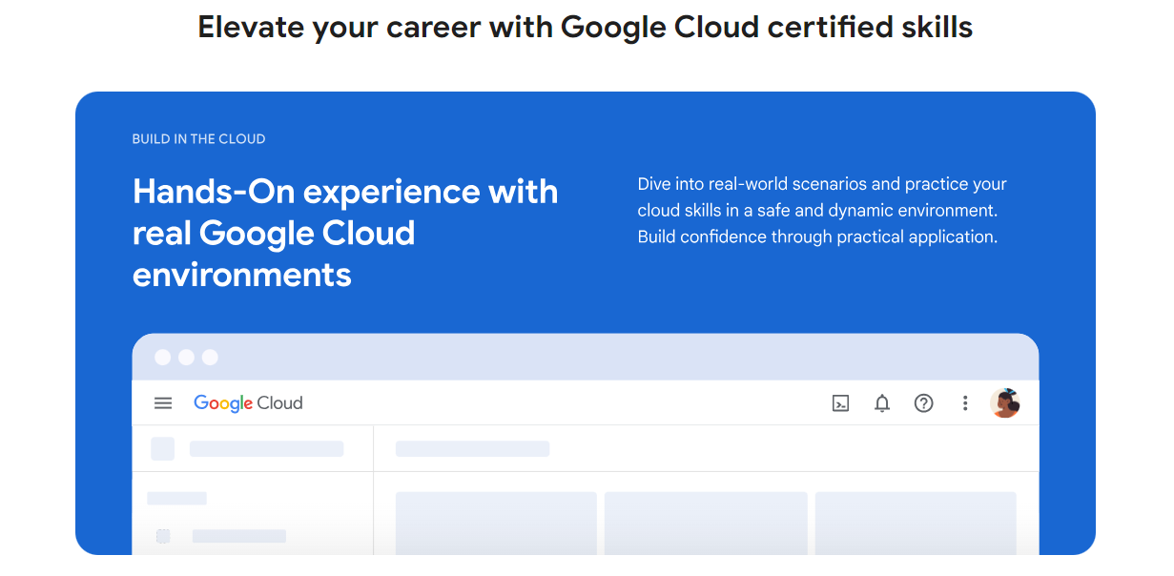The height and width of the screenshot is (576, 1174).
Task: Click the content header placeholder bar
Action: [473, 448]
